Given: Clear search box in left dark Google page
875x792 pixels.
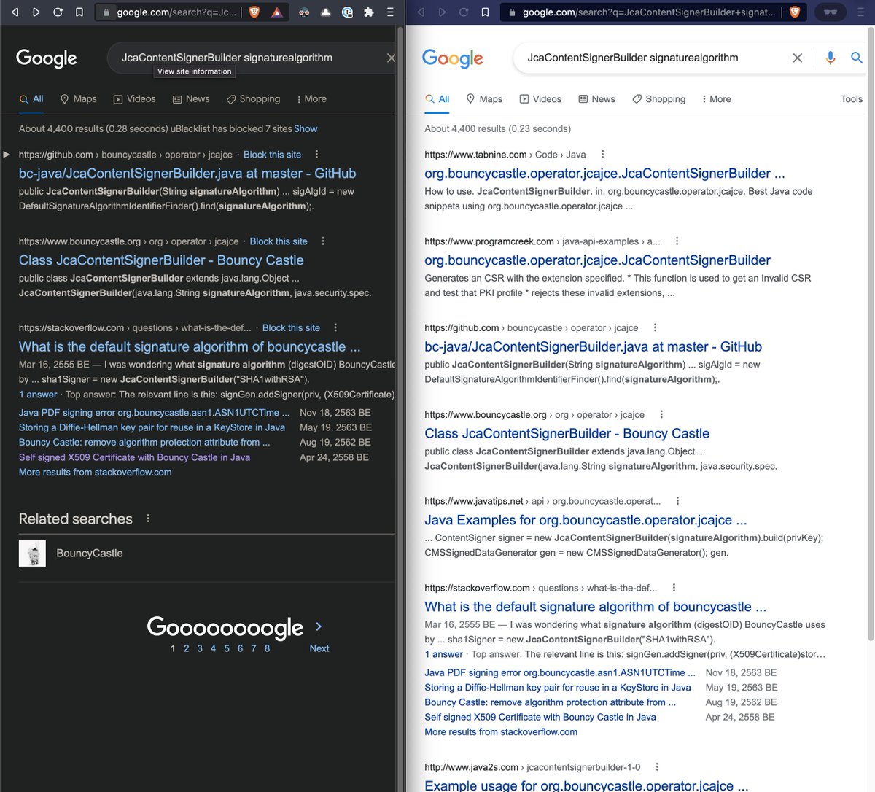Looking at the screenshot, I should coord(391,58).
